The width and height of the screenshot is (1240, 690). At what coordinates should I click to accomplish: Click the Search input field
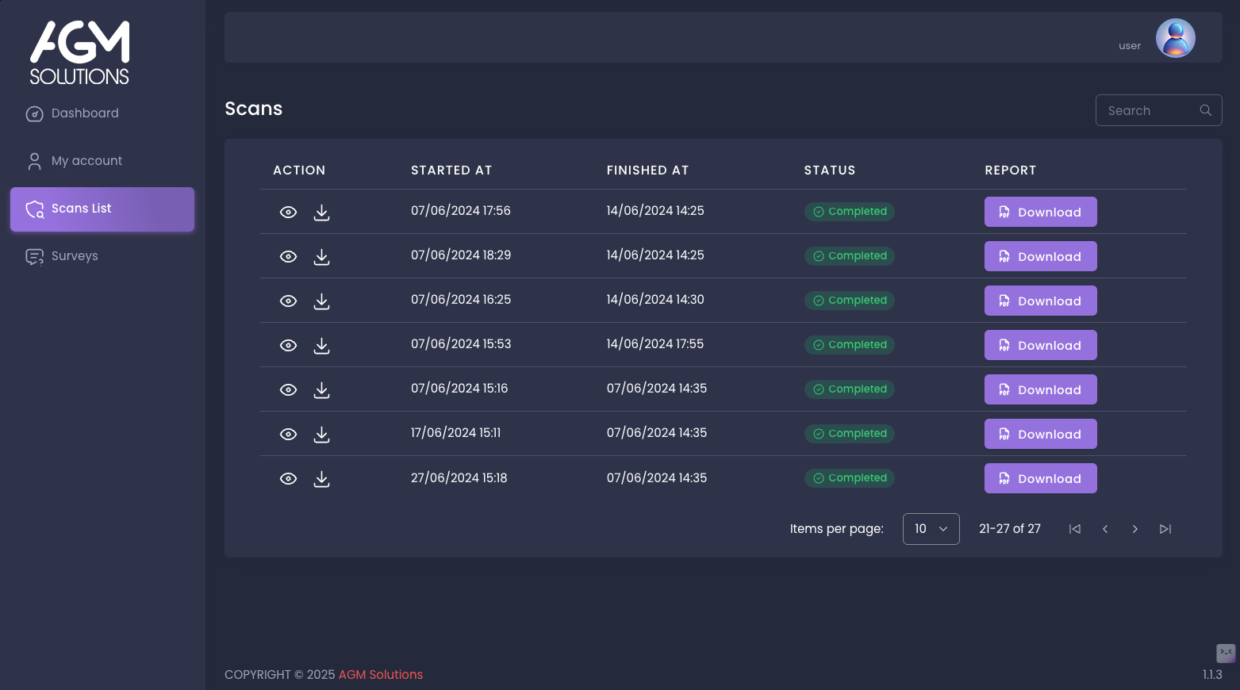(1150, 111)
